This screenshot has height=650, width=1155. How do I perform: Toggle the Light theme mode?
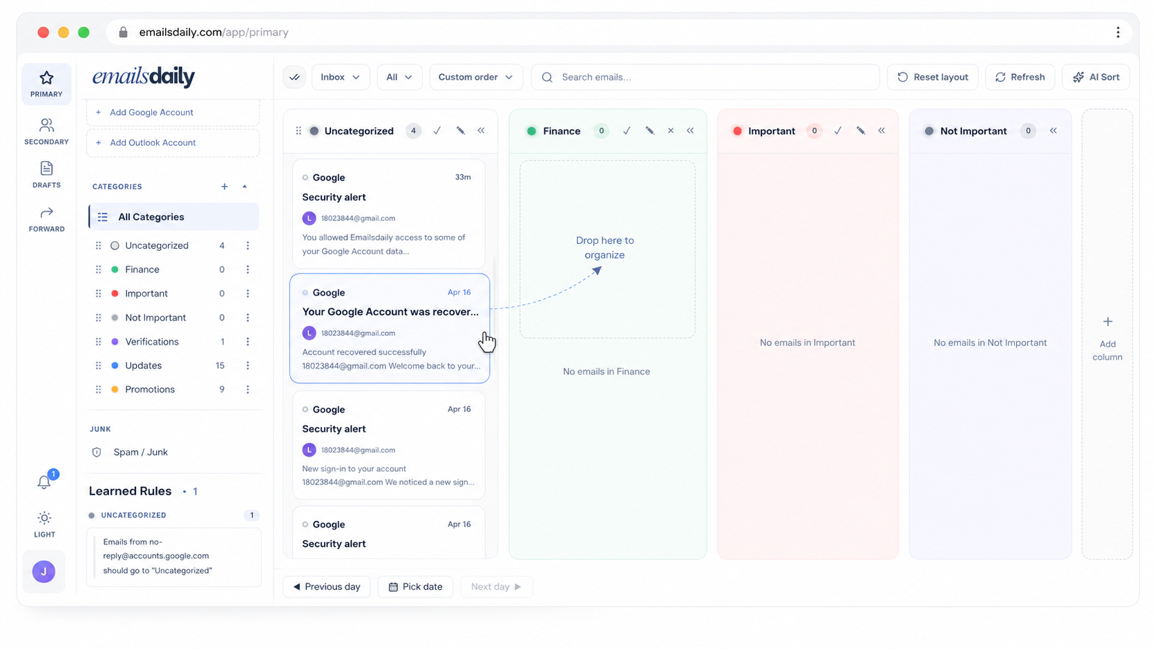44,524
